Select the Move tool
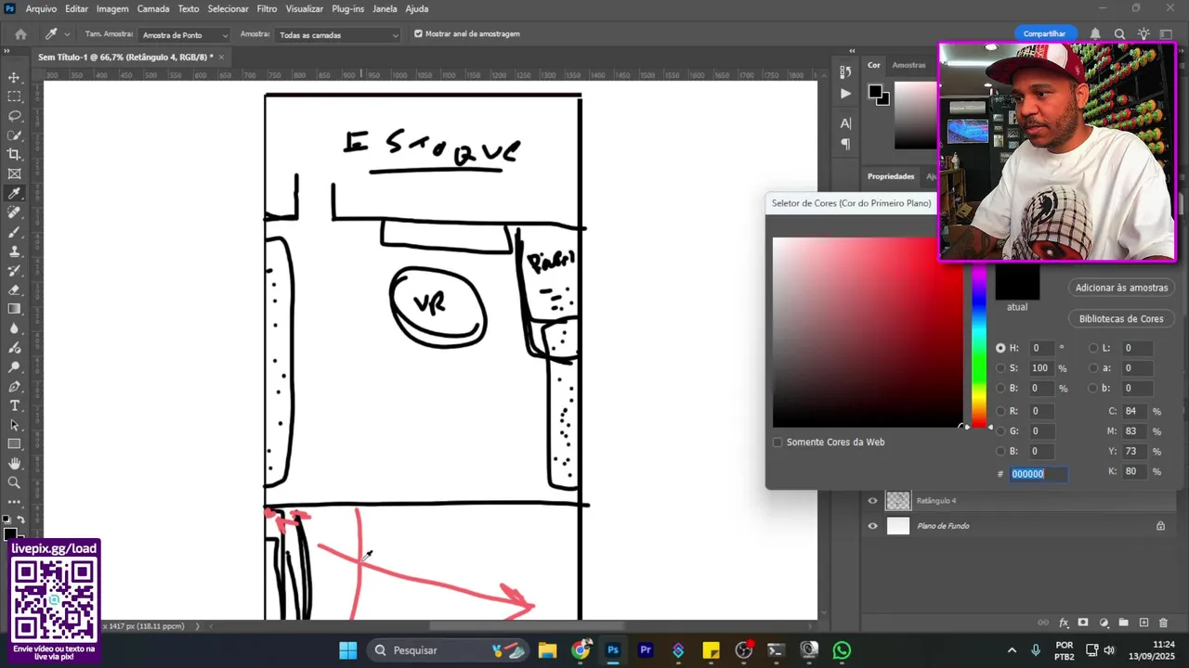The image size is (1189, 668). coord(14,77)
